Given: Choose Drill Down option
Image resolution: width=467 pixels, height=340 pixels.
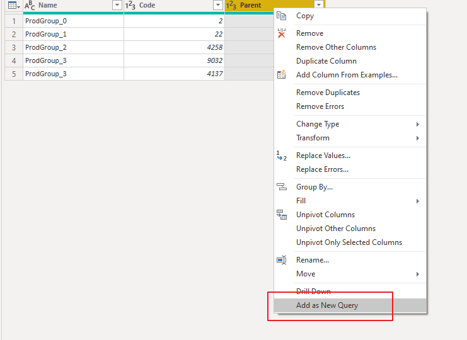Looking at the screenshot, I should (350, 292).
